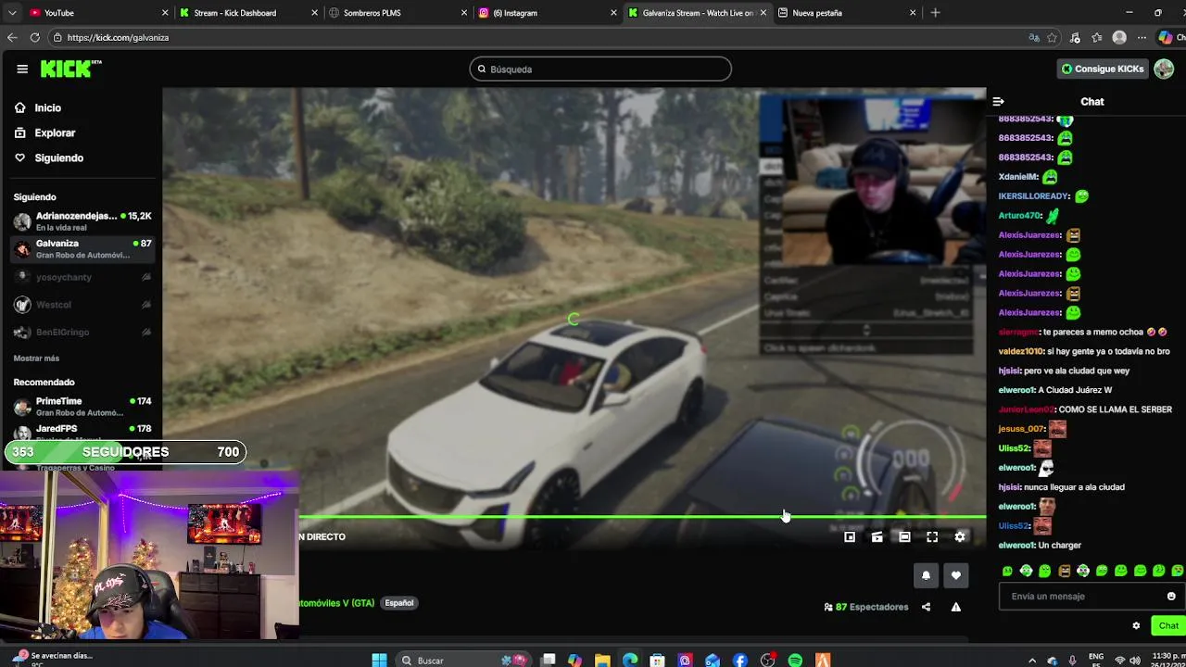The width and height of the screenshot is (1186, 667).
Task: Enter fullscreen on the video player
Action: 932,537
